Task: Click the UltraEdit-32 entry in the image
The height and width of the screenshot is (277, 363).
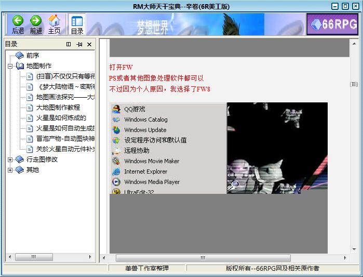Action: 139,192
